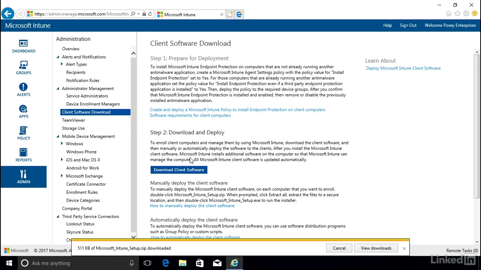This screenshot has height=270, width=481.
Task: Open Enrollment Rules in the tree
Action: [82, 192]
